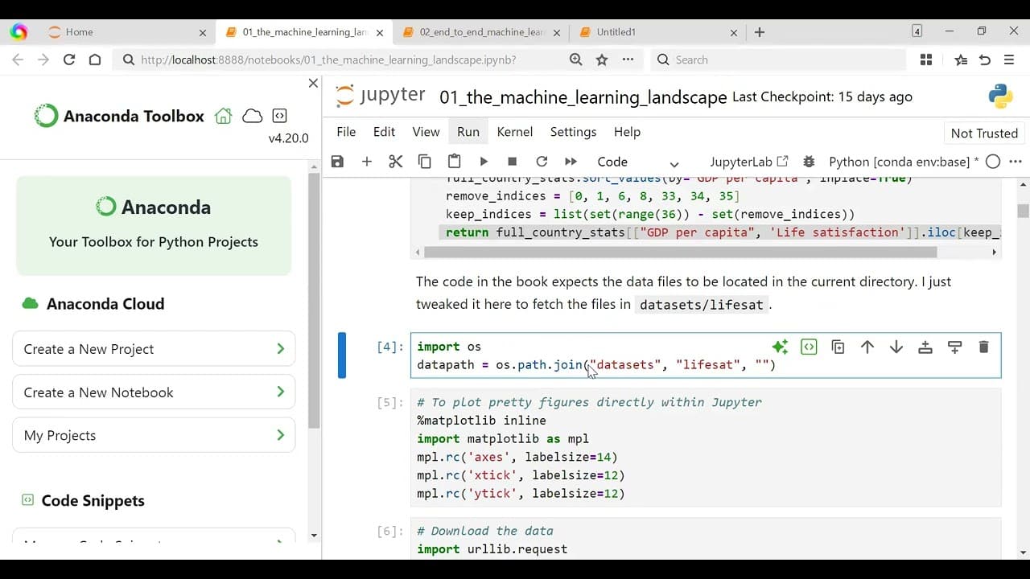Enable debugger with bug icon
Screen dimensions: 1030x579
809,162
